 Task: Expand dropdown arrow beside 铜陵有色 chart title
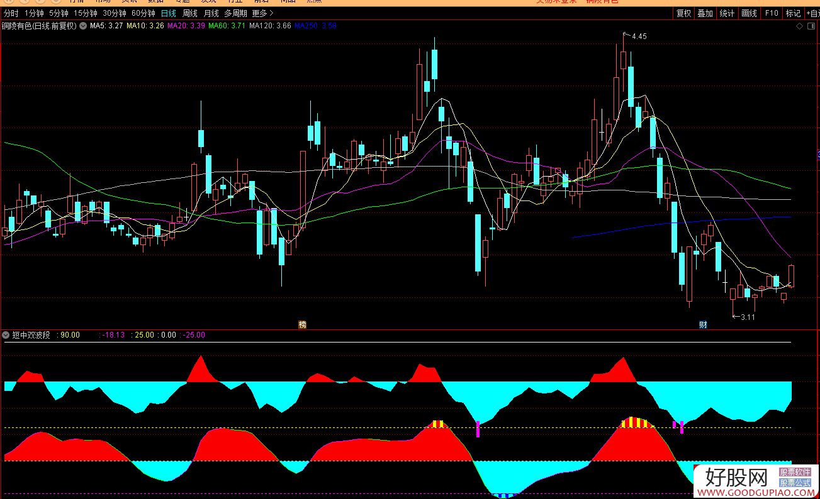pos(83,26)
